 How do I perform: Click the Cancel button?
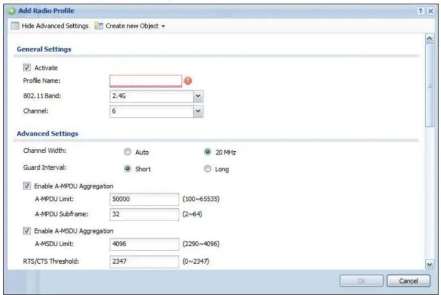click(408, 281)
